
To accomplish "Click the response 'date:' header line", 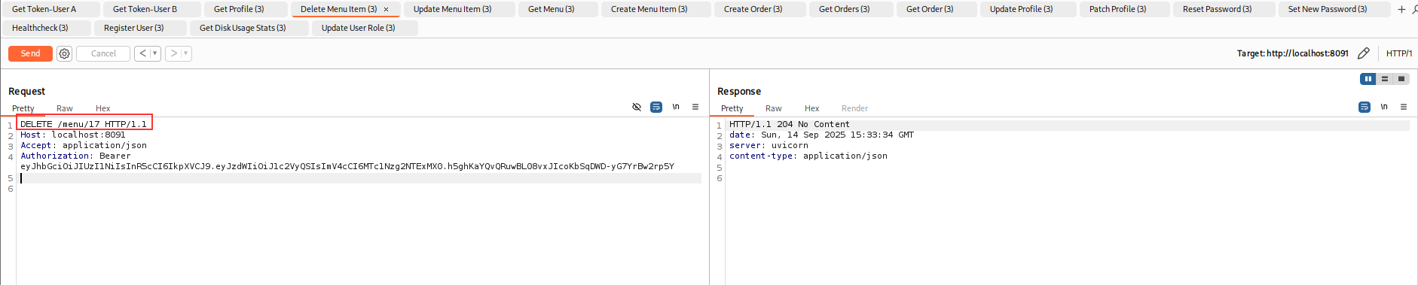I will (x=821, y=135).
